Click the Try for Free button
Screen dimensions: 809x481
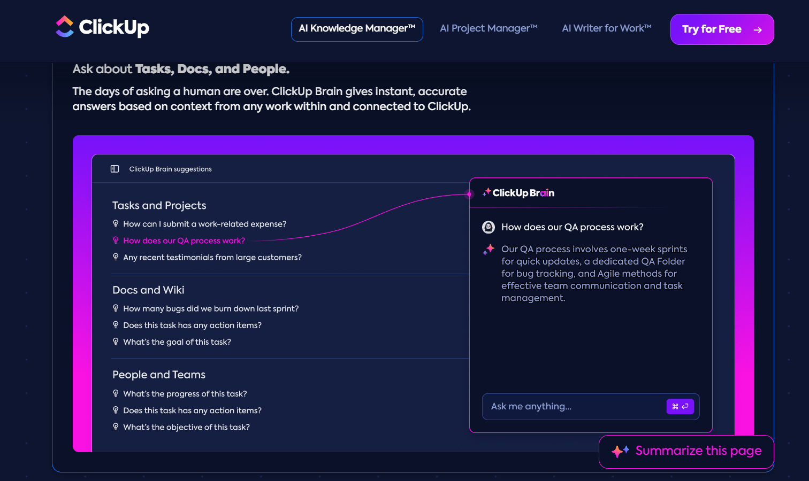click(x=722, y=29)
